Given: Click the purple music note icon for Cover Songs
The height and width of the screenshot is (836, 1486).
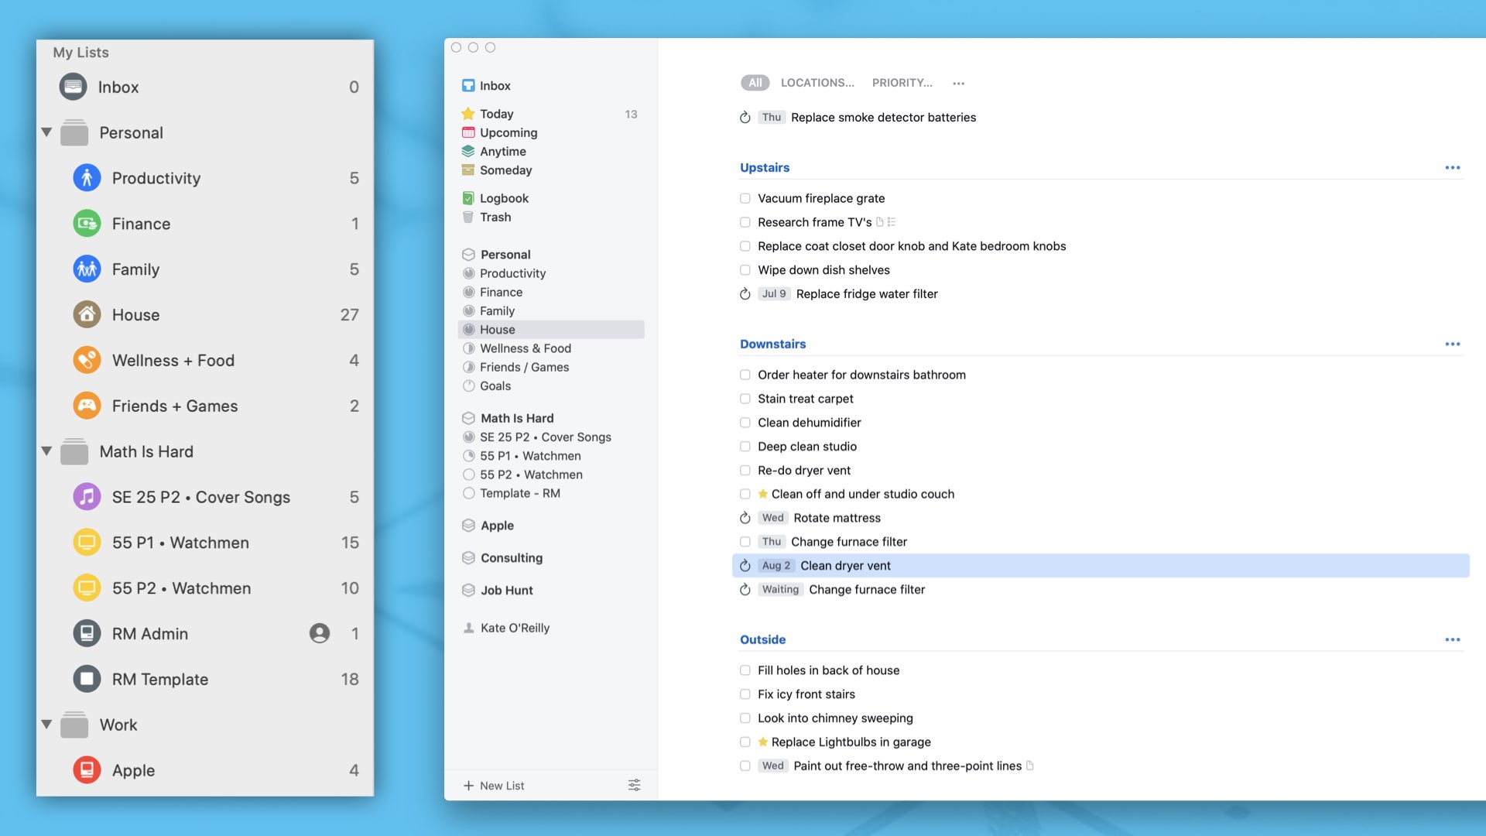Looking at the screenshot, I should pyautogui.click(x=87, y=497).
